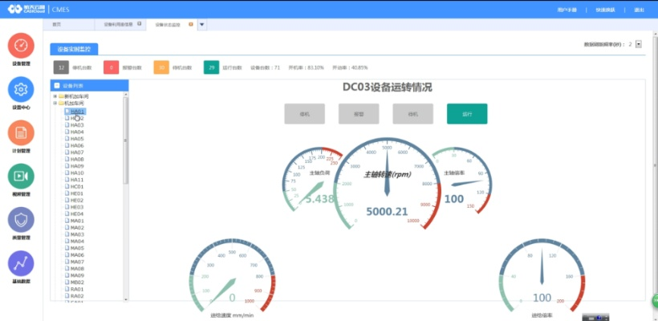Click device list scrollbar thumb

pos(125,140)
